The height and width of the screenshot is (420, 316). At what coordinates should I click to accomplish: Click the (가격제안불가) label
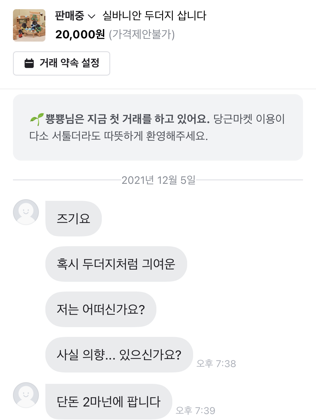click(x=142, y=35)
